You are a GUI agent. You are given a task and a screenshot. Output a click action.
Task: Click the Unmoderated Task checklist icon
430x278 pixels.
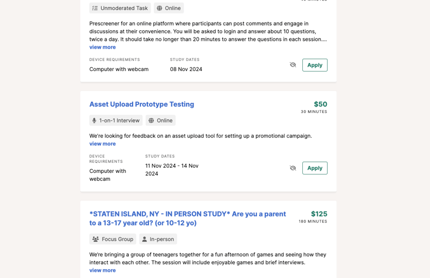(95, 8)
